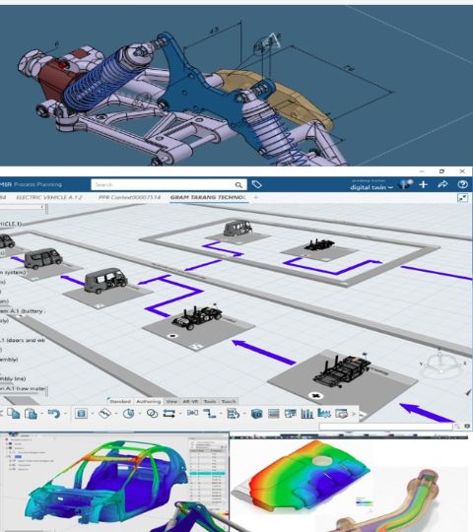Open the help question mark icon

point(462,184)
